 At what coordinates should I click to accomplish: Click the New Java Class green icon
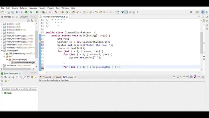click(x=67, y=12)
